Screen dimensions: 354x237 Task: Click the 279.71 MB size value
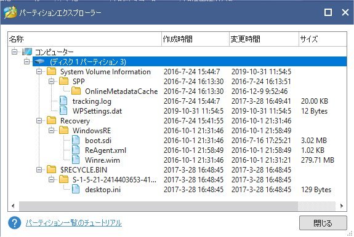[x=318, y=160]
